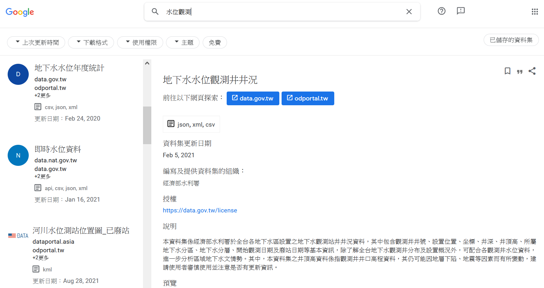Viewport: 544px width, 288px height.
Task: Click +2更多 under 地下水水位年度統計
Action: click(x=42, y=95)
